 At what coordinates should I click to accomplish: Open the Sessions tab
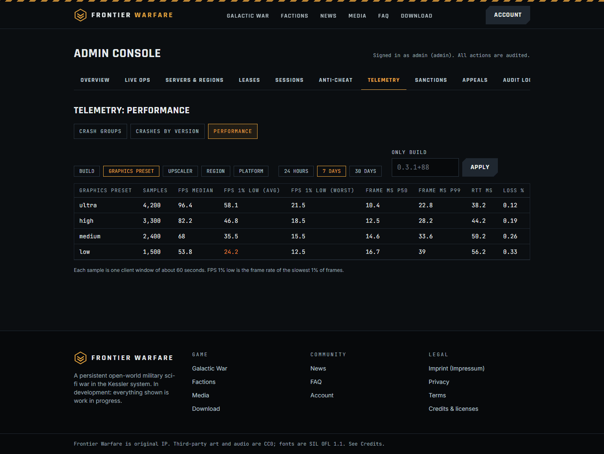coord(289,80)
